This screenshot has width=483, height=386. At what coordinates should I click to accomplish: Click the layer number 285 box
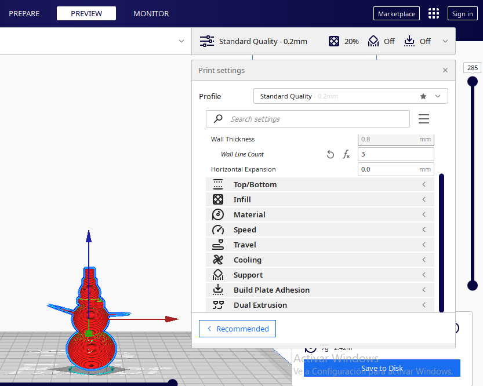(x=472, y=68)
